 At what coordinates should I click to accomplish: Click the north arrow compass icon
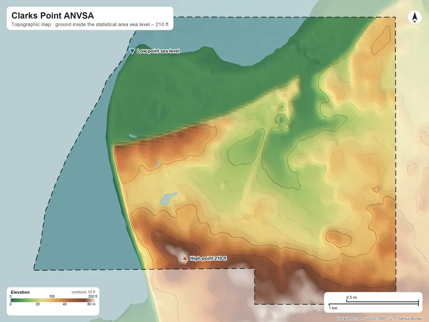415,18
